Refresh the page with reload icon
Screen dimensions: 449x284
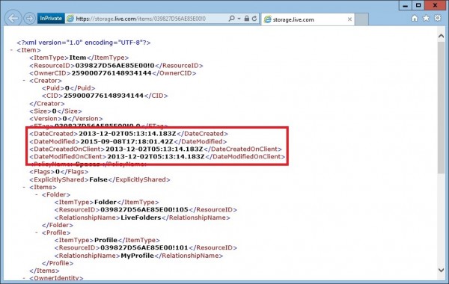point(254,19)
